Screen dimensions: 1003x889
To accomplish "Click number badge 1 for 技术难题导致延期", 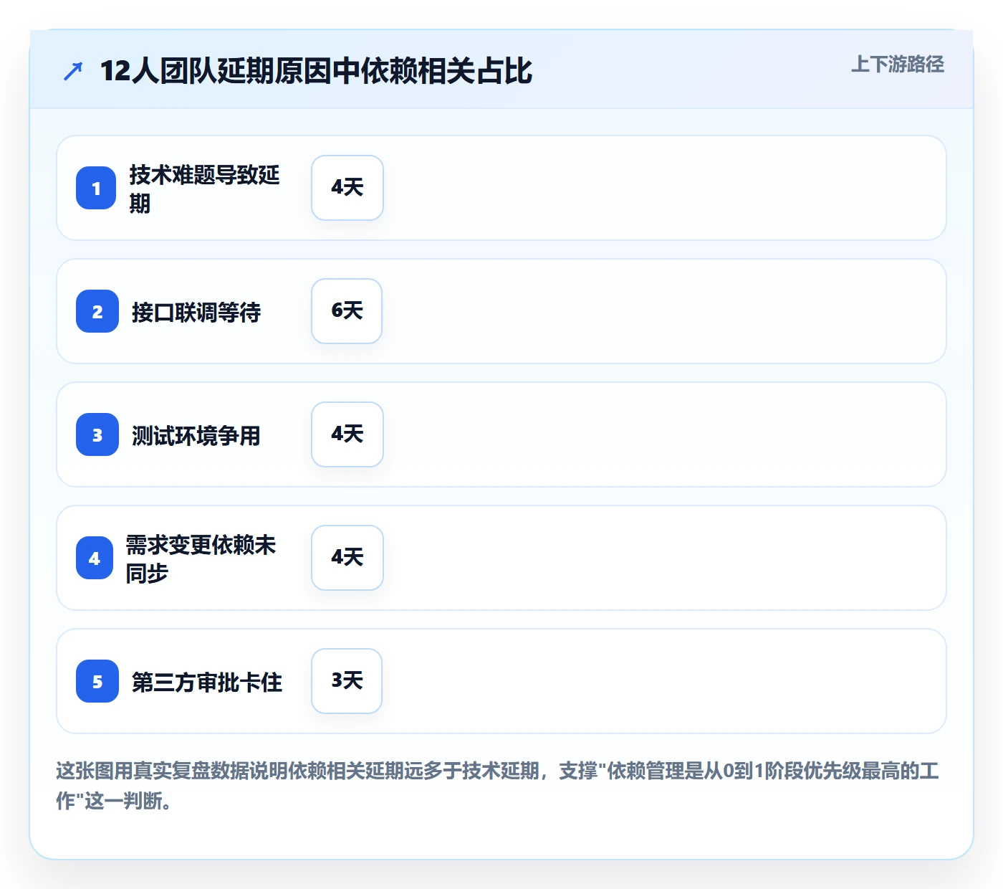I will click(x=96, y=188).
